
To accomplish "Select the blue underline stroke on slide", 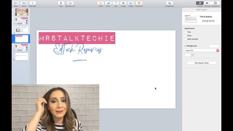I will click(80, 60).
